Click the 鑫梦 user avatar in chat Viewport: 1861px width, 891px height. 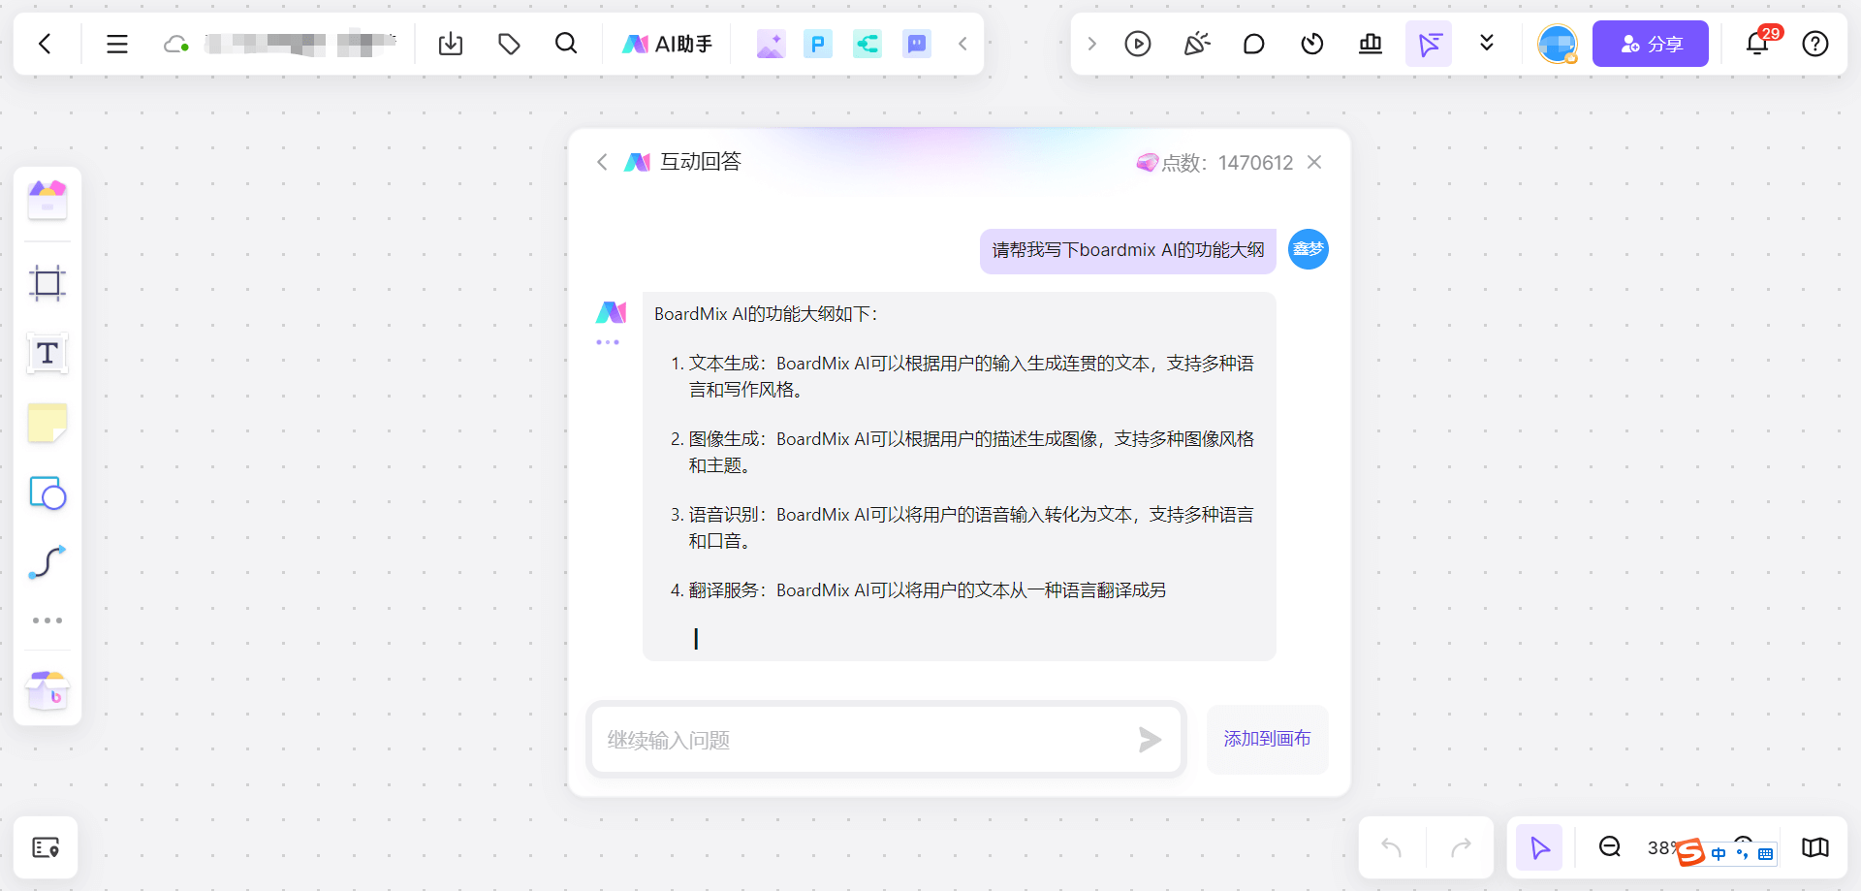1309,249
